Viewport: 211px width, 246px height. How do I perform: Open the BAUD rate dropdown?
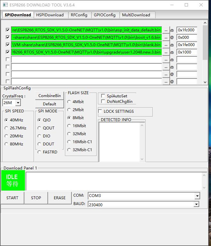(196, 204)
